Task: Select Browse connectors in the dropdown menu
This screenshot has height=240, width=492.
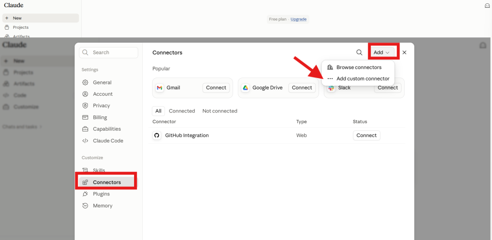Action: (358, 67)
